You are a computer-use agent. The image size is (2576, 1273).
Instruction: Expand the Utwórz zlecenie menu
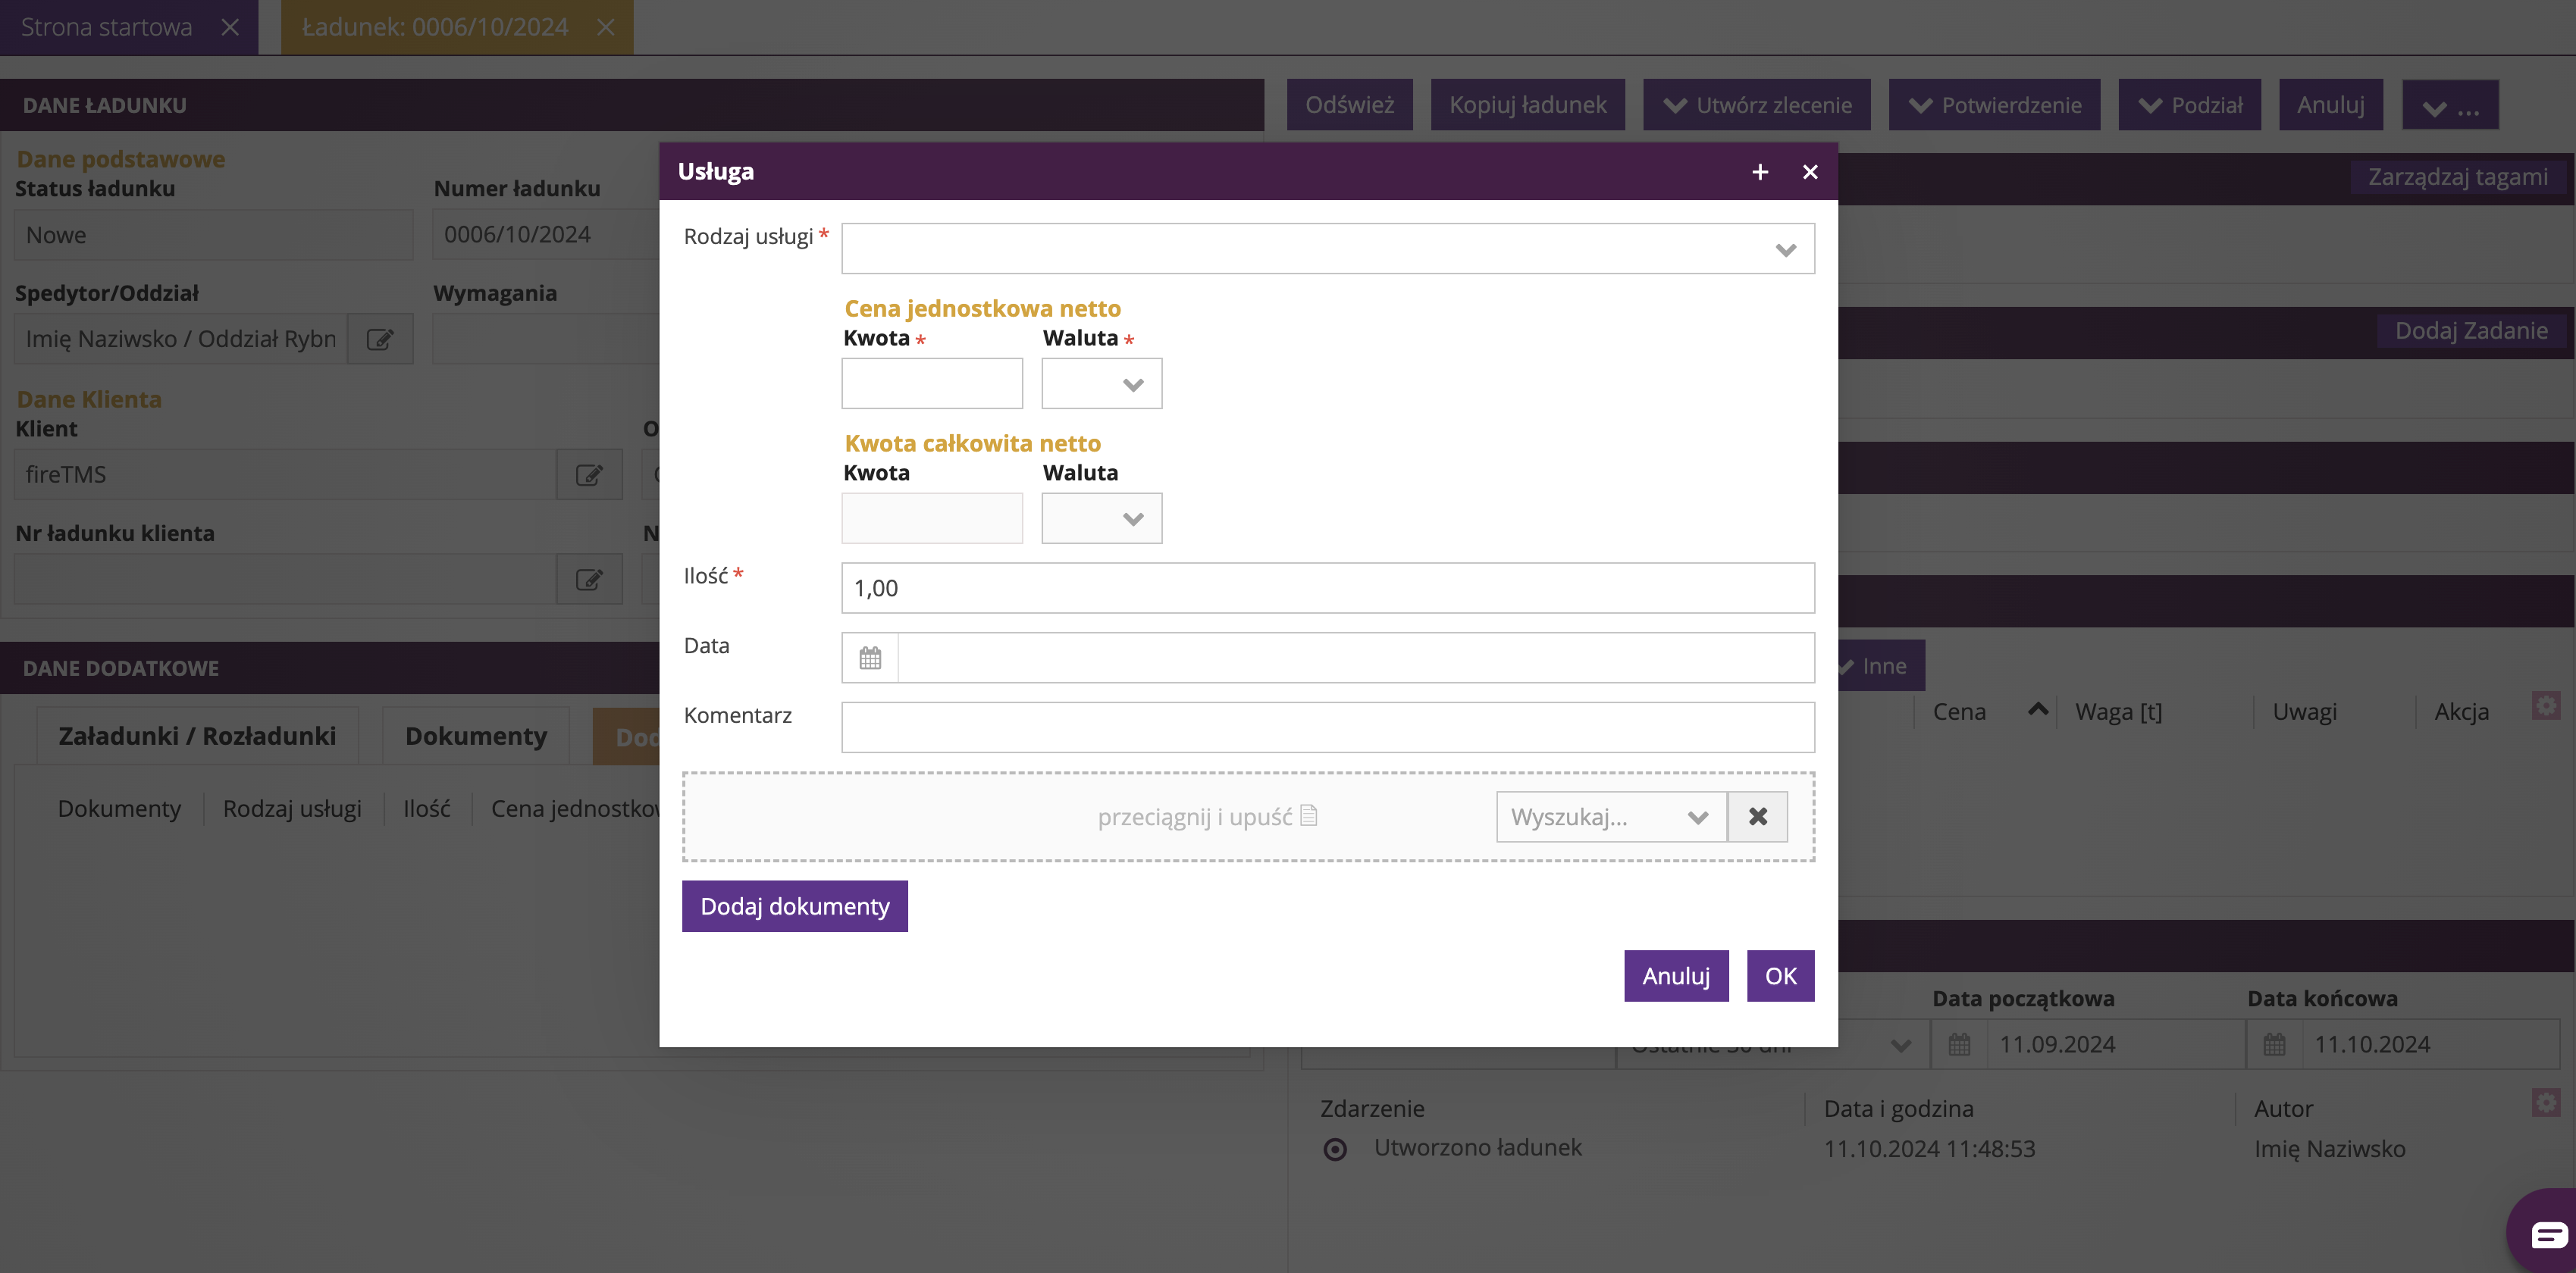tap(1756, 105)
